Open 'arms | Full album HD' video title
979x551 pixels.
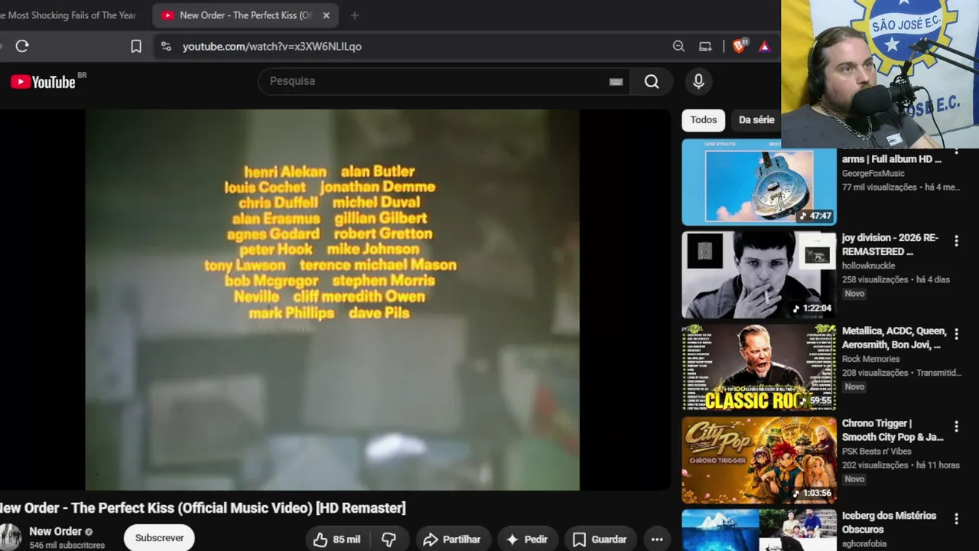point(892,159)
